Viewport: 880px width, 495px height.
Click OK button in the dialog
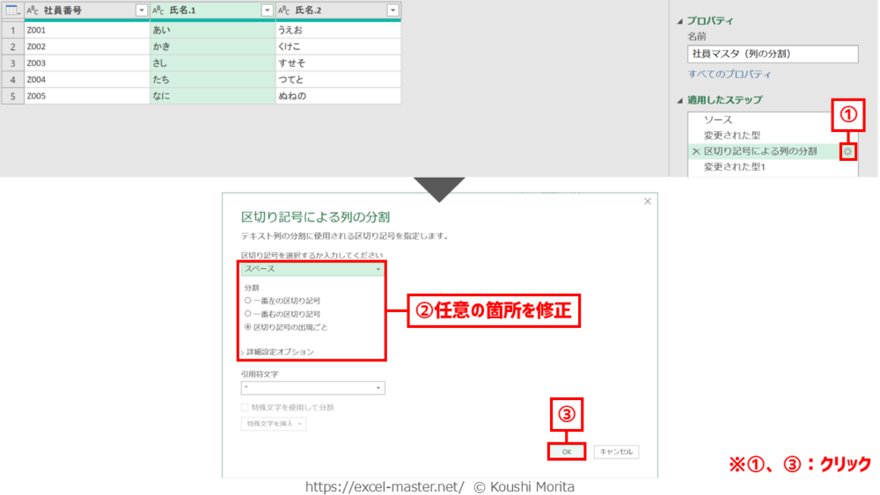567,451
